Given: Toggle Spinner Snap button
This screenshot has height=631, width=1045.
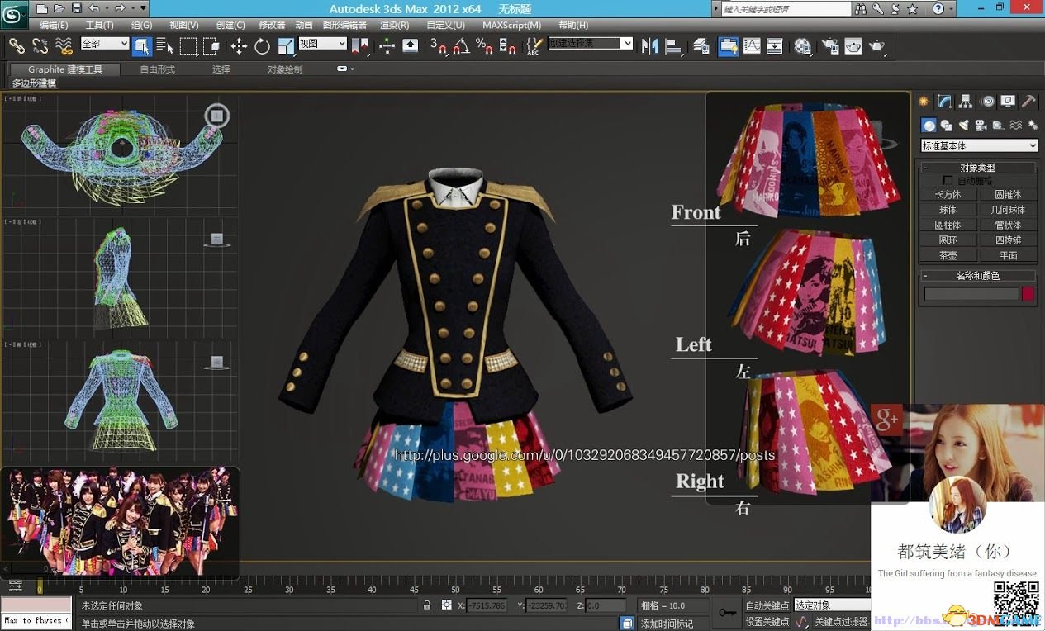Looking at the screenshot, I should pos(507,45).
